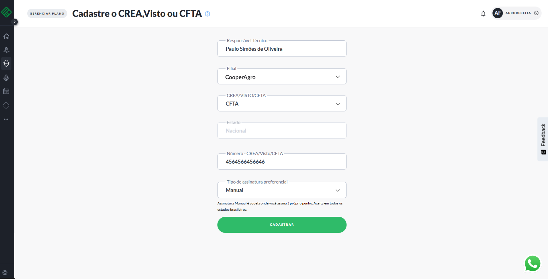Open the calendar sidebar icon

point(6,91)
